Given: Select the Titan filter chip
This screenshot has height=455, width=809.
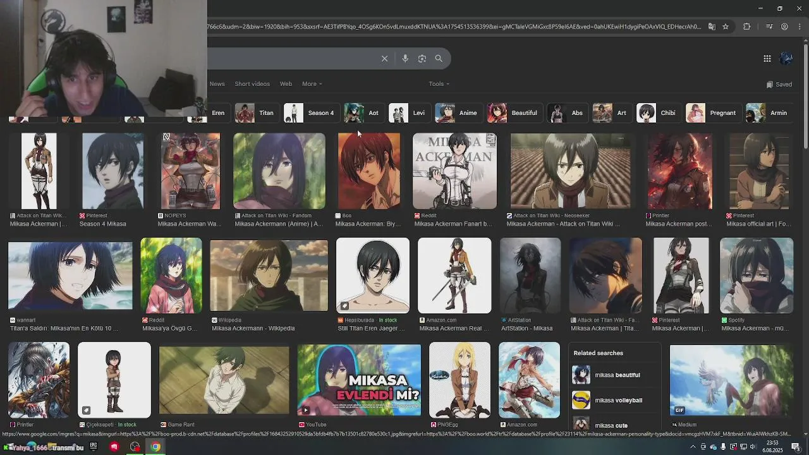Looking at the screenshot, I should click(256, 113).
